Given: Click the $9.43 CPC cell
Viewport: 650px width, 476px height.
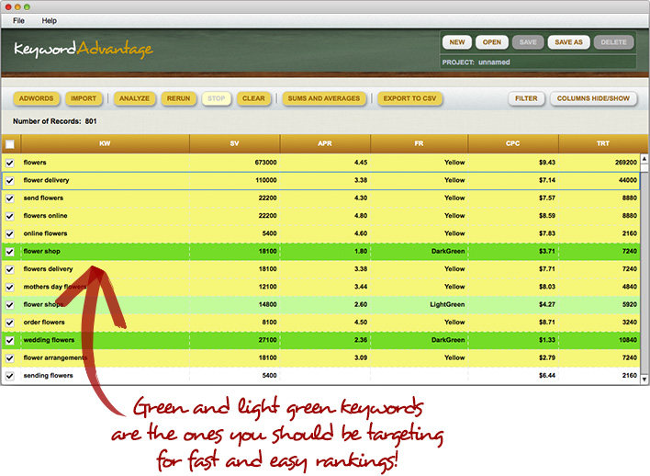Looking at the screenshot, I should pyautogui.click(x=513, y=163).
